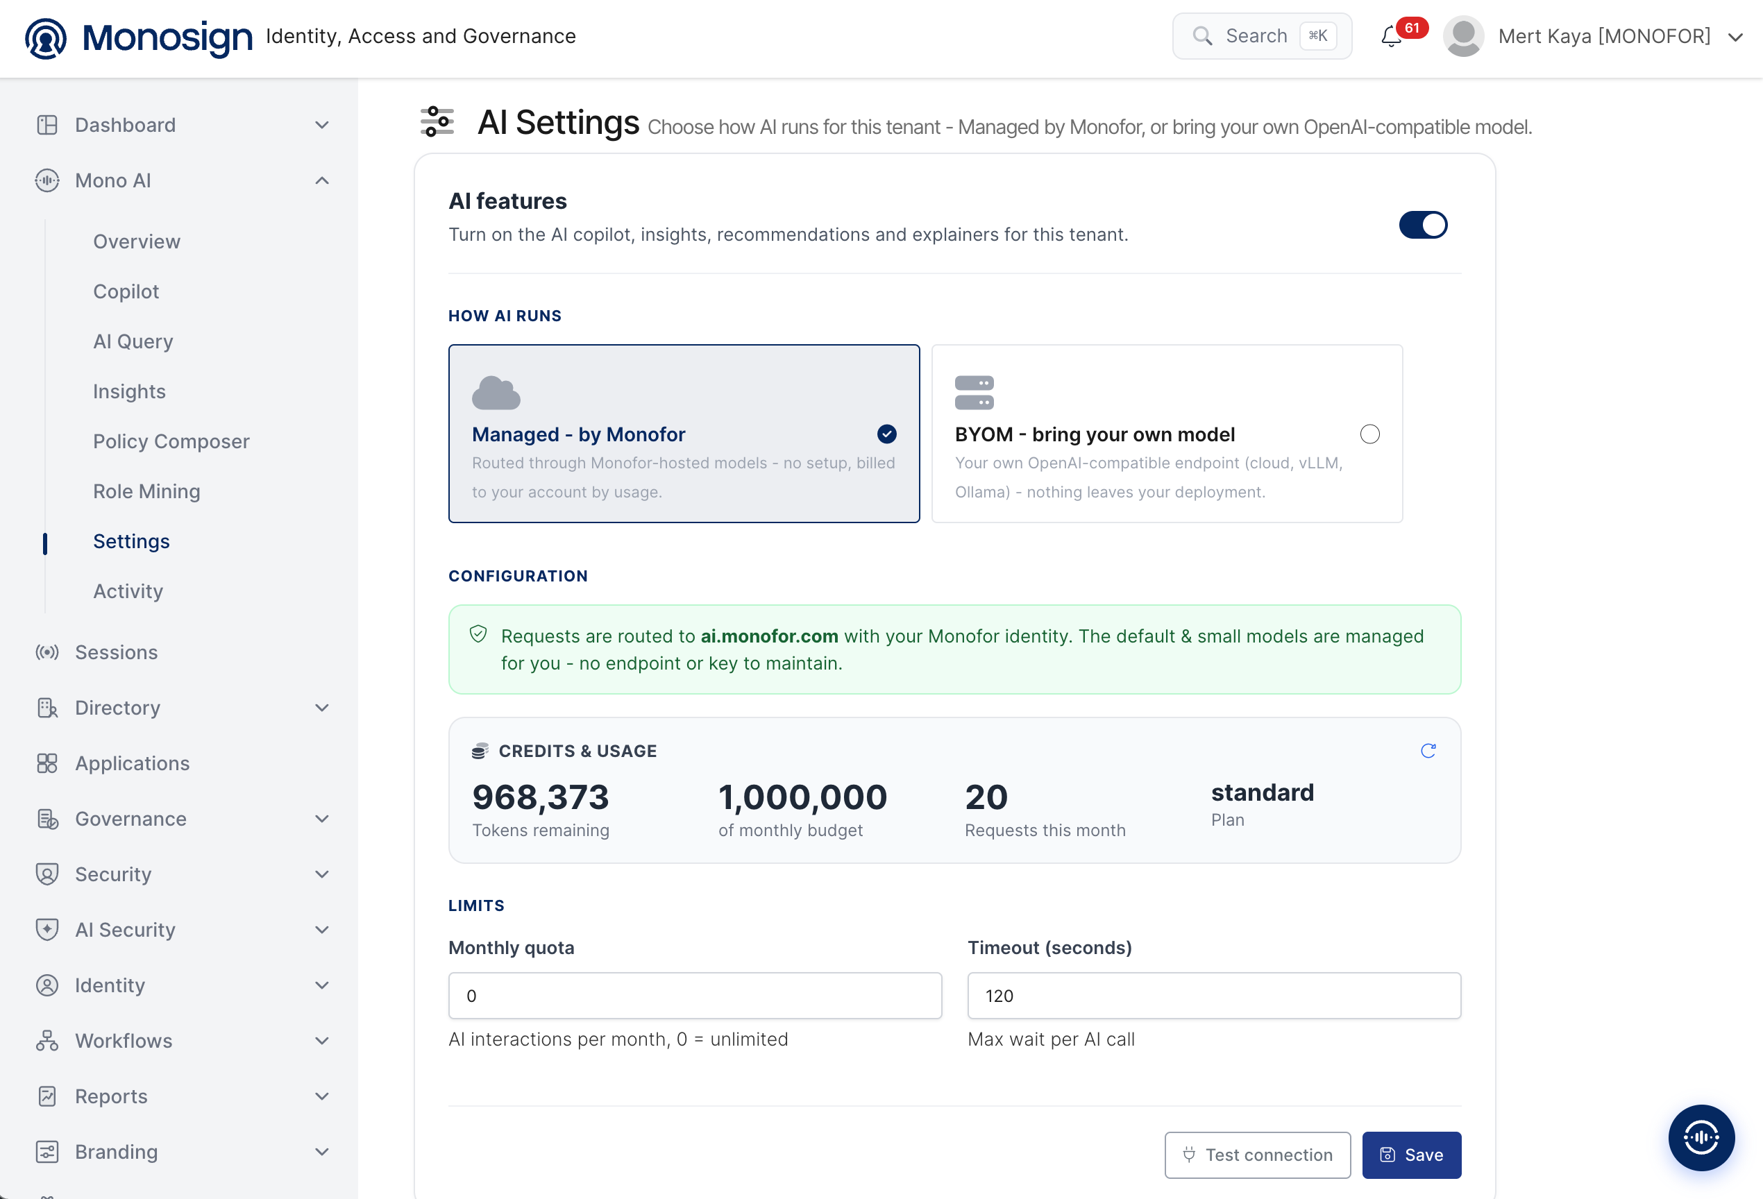Open the user account dropdown arrow
The height and width of the screenshot is (1199, 1763).
(x=1736, y=37)
